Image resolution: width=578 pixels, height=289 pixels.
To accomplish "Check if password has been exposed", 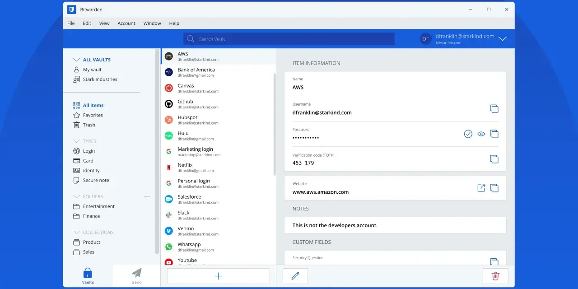I will pos(468,134).
